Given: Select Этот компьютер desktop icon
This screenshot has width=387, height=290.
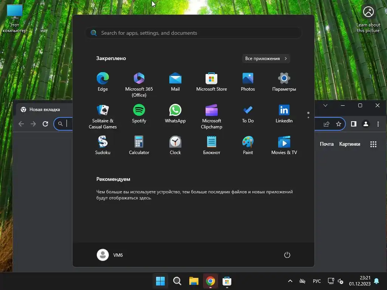Looking at the screenshot, I should point(15,19).
